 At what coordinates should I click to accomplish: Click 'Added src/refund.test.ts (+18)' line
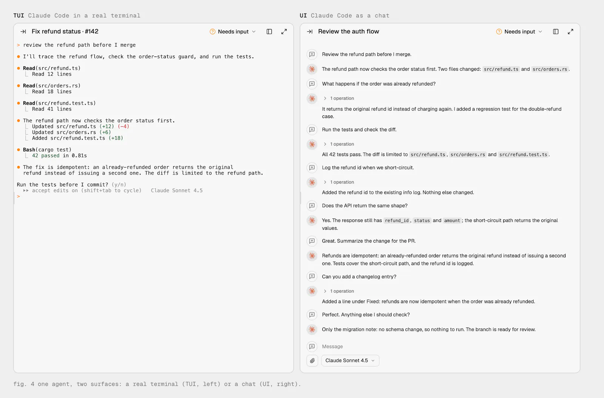coord(77,138)
